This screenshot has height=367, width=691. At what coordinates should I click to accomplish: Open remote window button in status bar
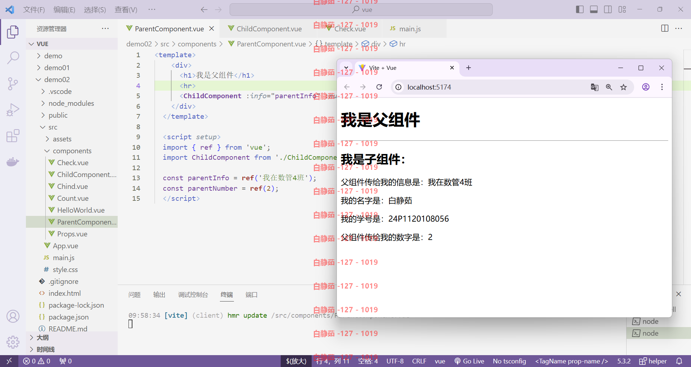9,361
